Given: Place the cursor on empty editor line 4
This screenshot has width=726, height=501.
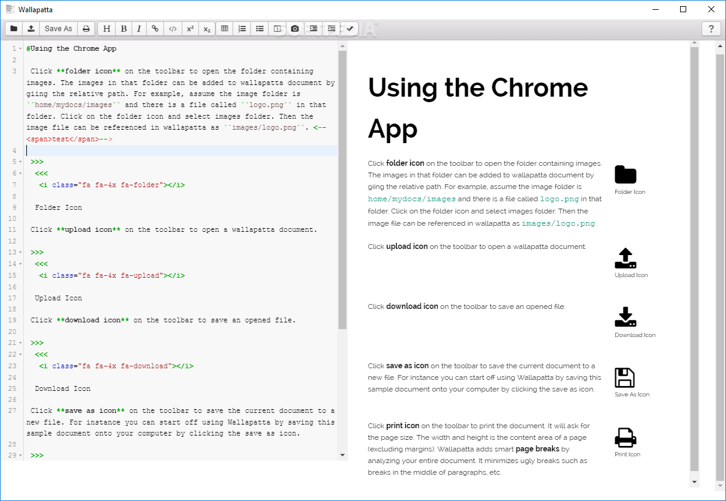Looking at the screenshot, I should coord(181,150).
